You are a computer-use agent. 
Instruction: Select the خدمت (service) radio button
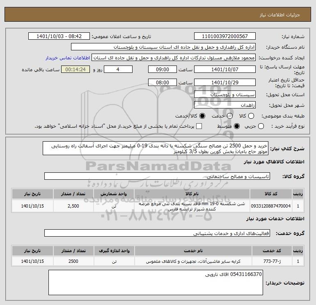(x=230, y=116)
